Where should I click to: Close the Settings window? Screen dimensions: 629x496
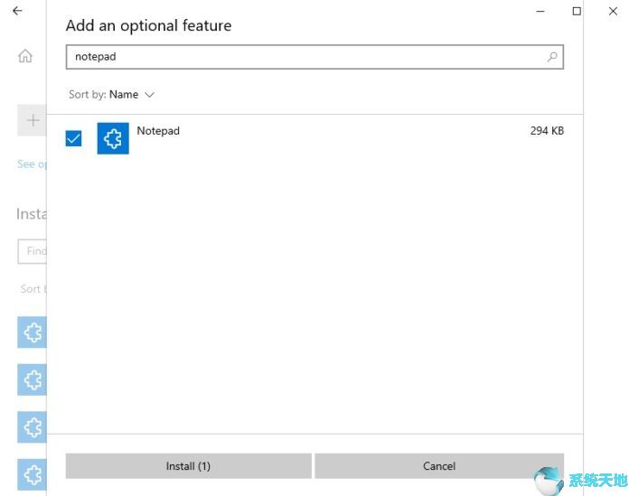(x=613, y=11)
